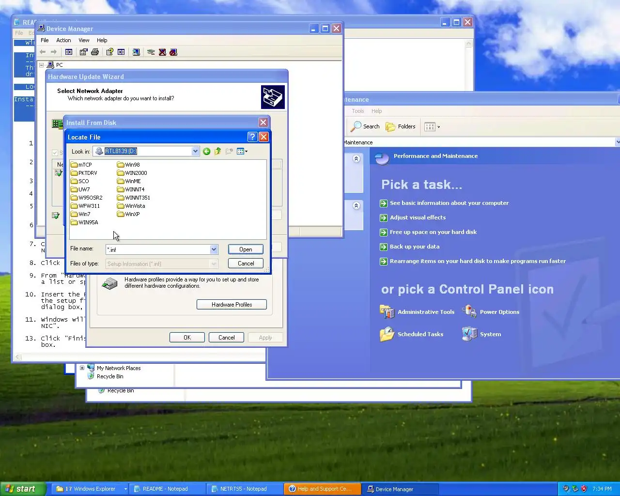Click the Disable icon with the red circle
The image size is (620, 496).
pyautogui.click(x=173, y=52)
